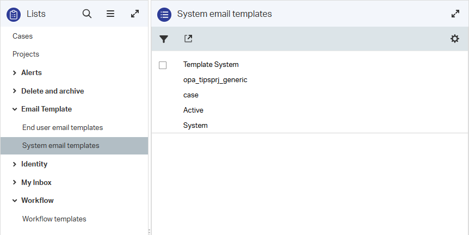This screenshot has width=469, height=235.
Task: Check the Template System row checkbox
Action: point(163,65)
